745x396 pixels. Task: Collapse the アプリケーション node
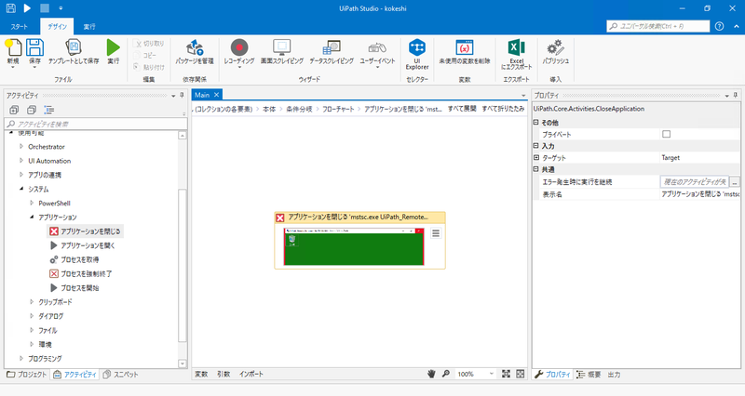32,218
